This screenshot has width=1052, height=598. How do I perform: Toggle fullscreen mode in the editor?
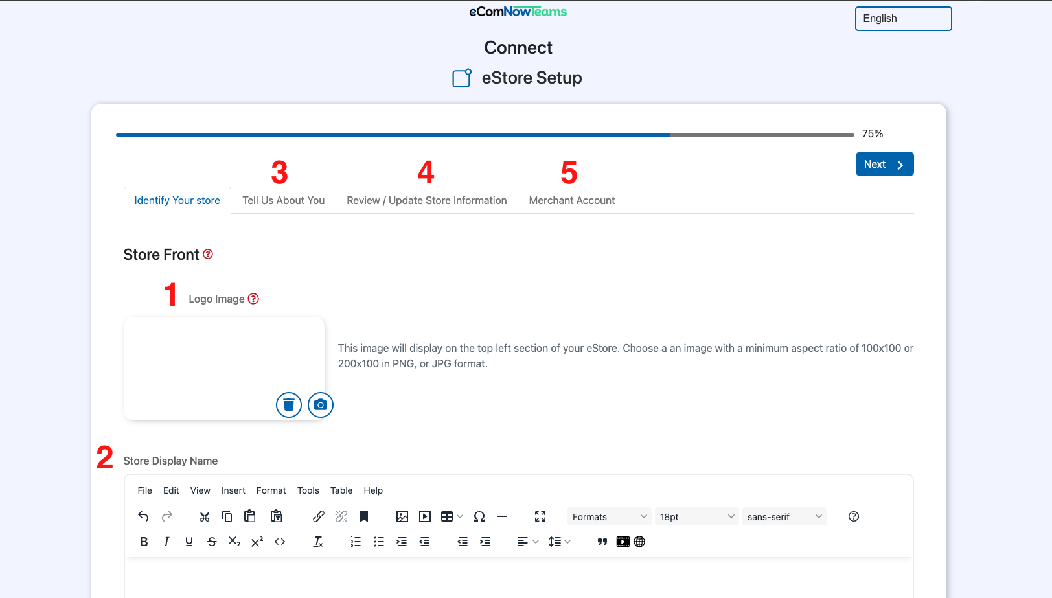tap(540, 516)
